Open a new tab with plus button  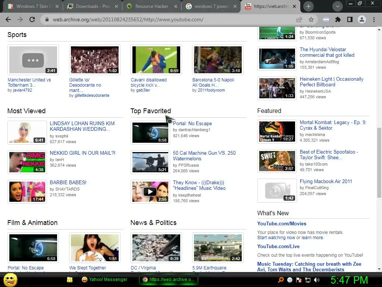coord(309,6)
